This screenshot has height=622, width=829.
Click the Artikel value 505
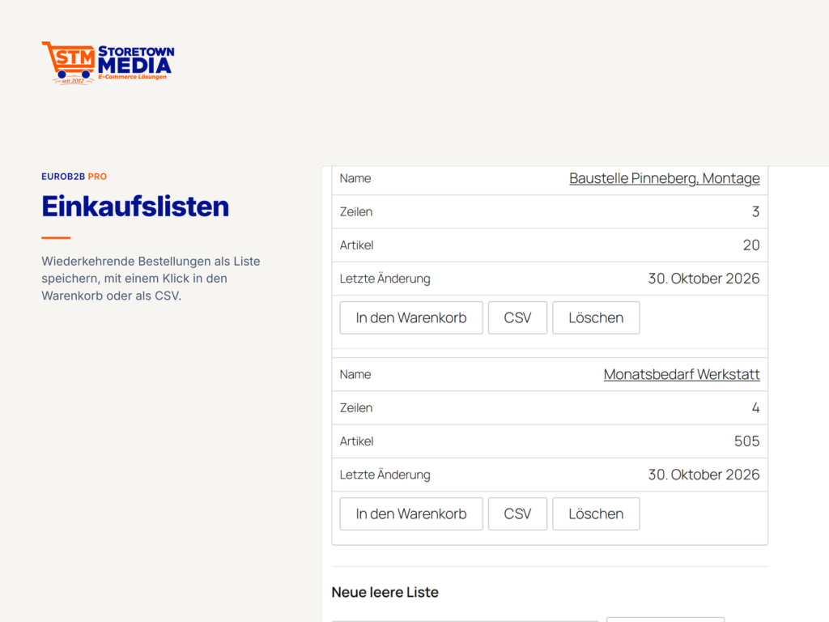746,441
